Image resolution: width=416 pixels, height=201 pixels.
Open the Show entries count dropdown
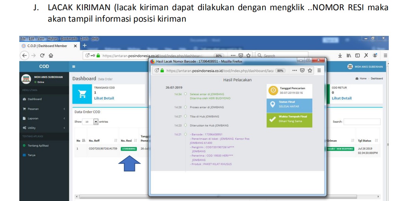(x=90, y=122)
